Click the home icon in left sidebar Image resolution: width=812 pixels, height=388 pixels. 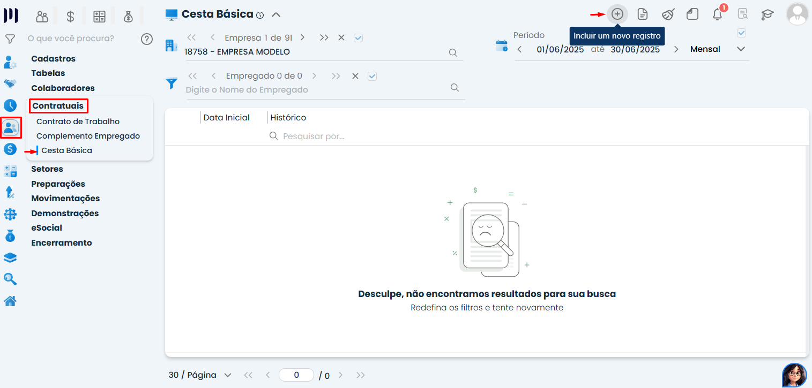coord(10,301)
